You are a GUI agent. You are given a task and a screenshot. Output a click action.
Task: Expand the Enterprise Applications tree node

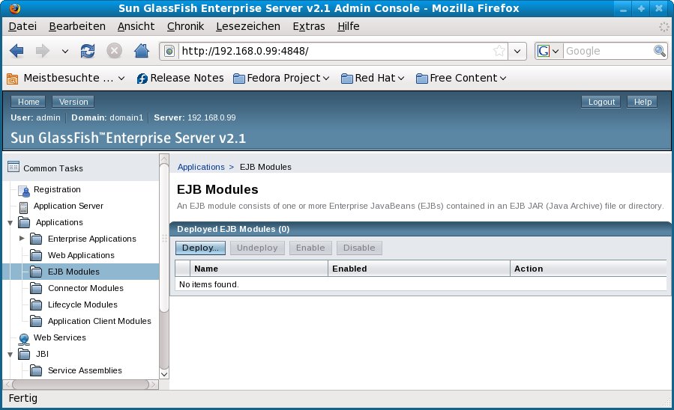coord(22,239)
